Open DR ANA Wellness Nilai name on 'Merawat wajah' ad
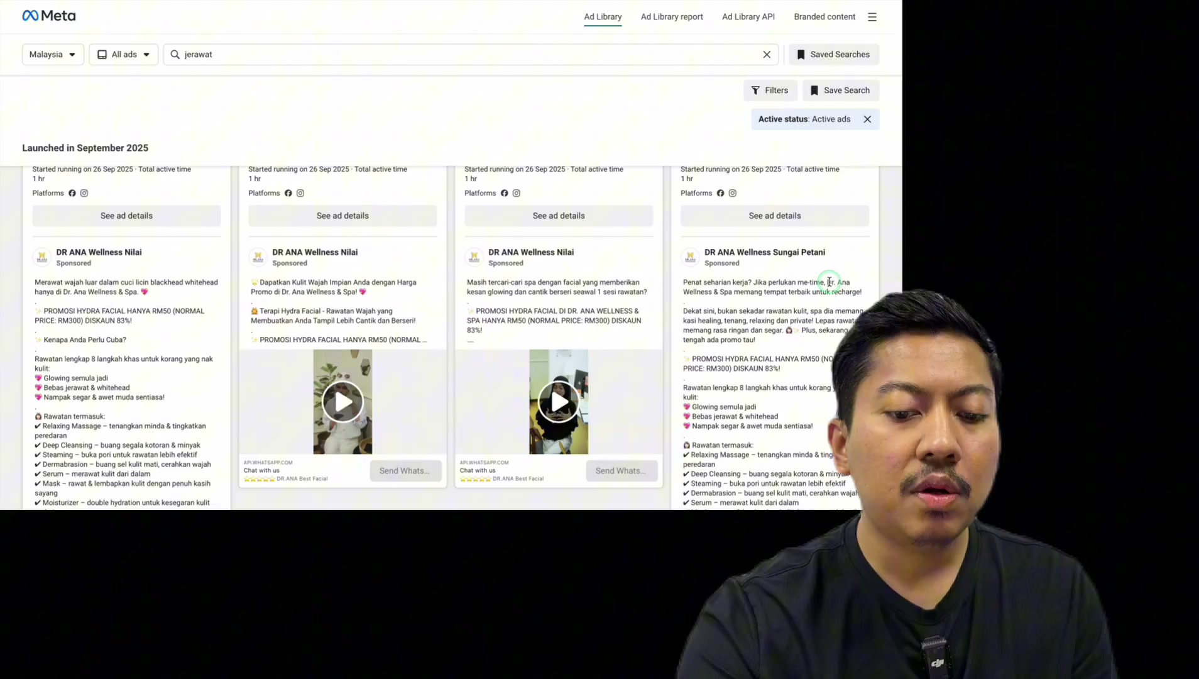This screenshot has width=1199, height=679. tap(99, 252)
